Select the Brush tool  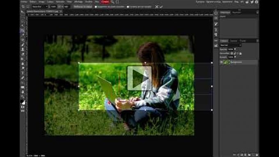[x=23, y=45]
